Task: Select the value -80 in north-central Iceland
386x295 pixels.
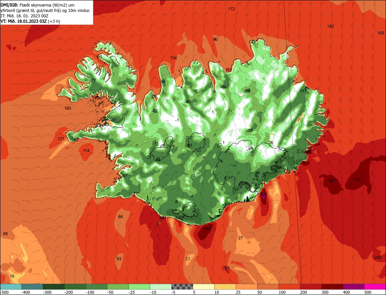Action: 188,102
